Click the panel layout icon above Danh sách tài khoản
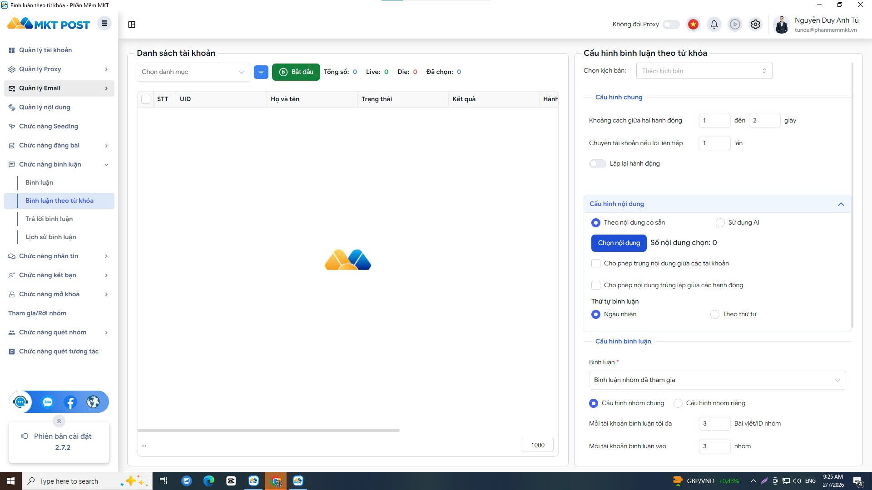 point(132,24)
